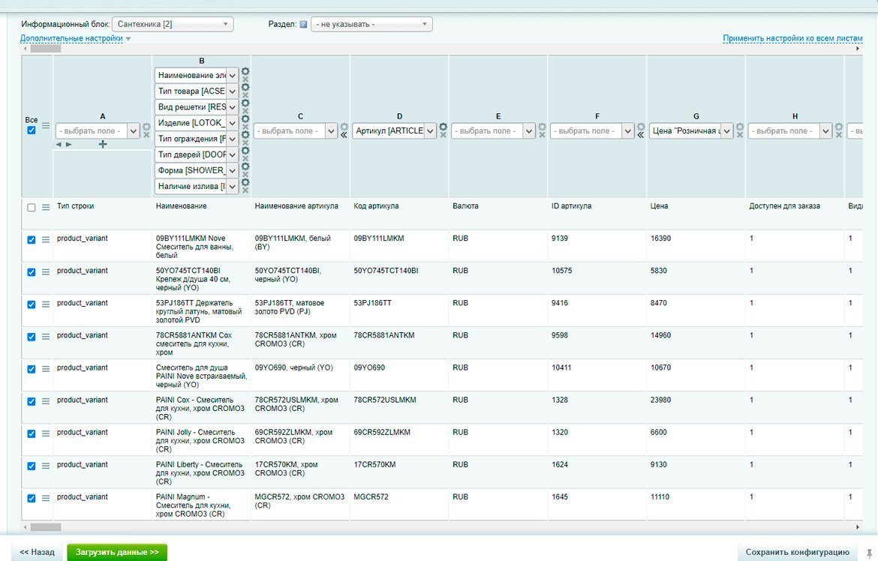Click Применить настройки ко всем листам link
Screen dimensions: 878x561
792,38
